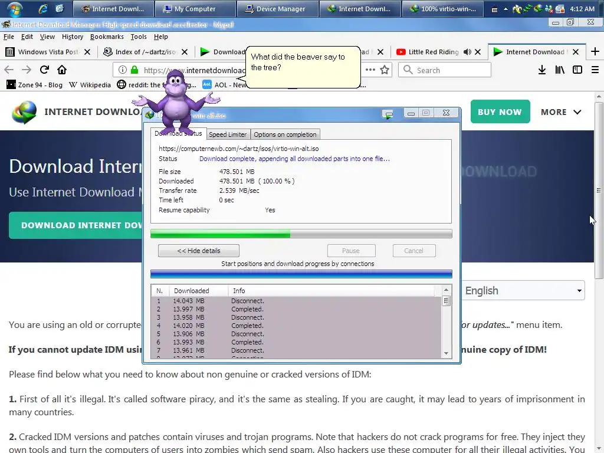Click the Downloaded column header

pyautogui.click(x=199, y=291)
